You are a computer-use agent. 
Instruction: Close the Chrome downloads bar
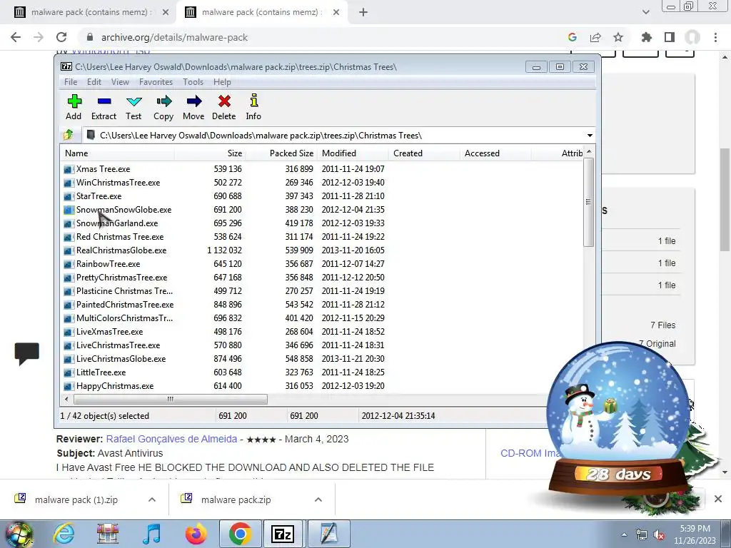pyautogui.click(x=718, y=499)
